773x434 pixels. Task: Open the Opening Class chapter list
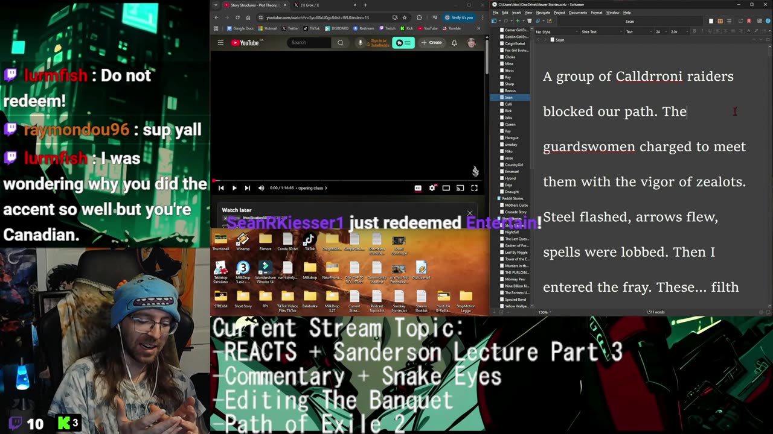[x=313, y=188]
